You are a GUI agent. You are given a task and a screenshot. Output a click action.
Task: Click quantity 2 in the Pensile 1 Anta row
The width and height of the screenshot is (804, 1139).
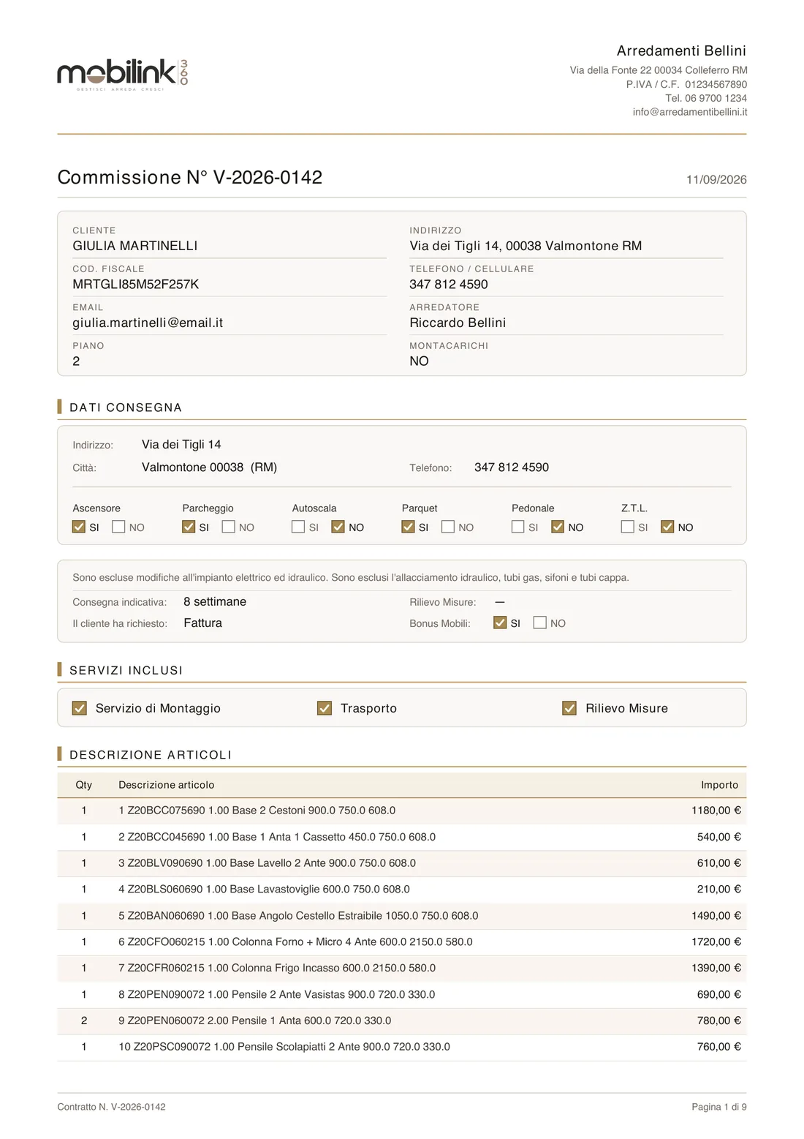[84, 1020]
